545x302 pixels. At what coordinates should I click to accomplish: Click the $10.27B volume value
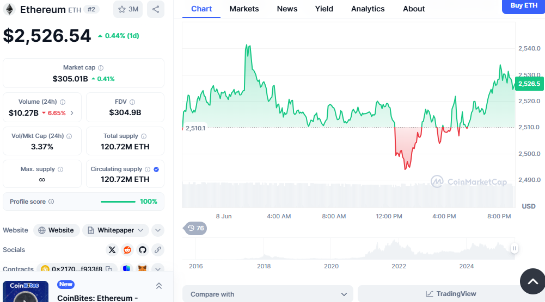tap(23, 113)
